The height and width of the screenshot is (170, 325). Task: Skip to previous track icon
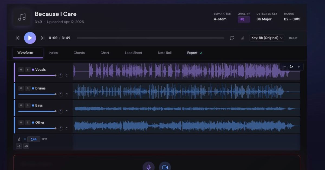click(18, 38)
